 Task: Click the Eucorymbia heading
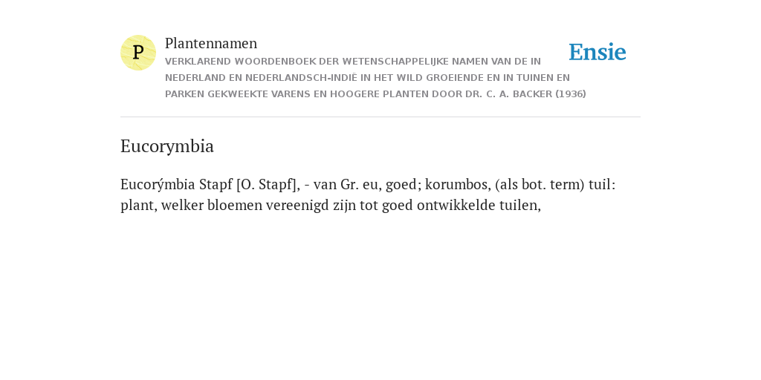(167, 146)
